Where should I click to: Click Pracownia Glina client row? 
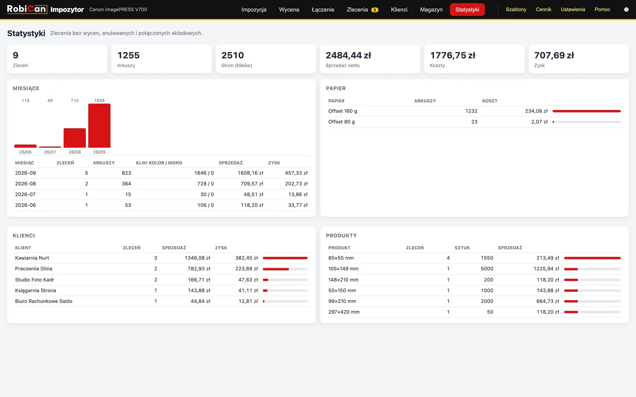[x=161, y=269]
